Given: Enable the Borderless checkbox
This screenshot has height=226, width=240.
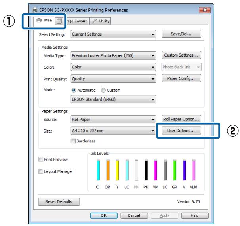Looking at the screenshot, I should click(x=73, y=141).
